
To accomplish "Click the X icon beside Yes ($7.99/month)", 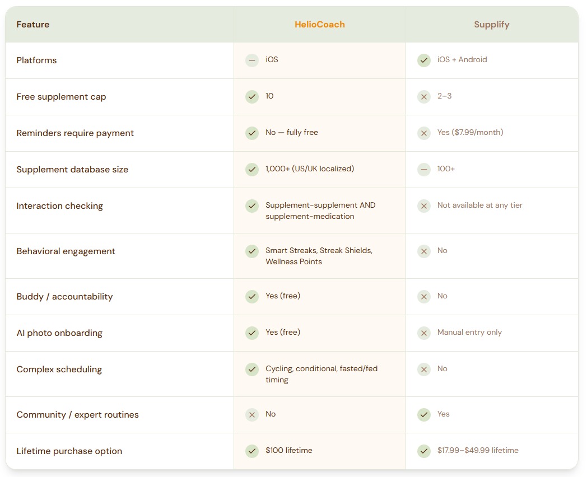I will (x=424, y=133).
